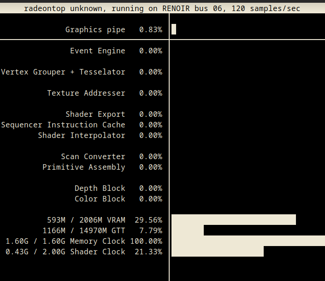The image size is (325, 281).
Task: Select the Scan Converter label
Action: coord(93,156)
